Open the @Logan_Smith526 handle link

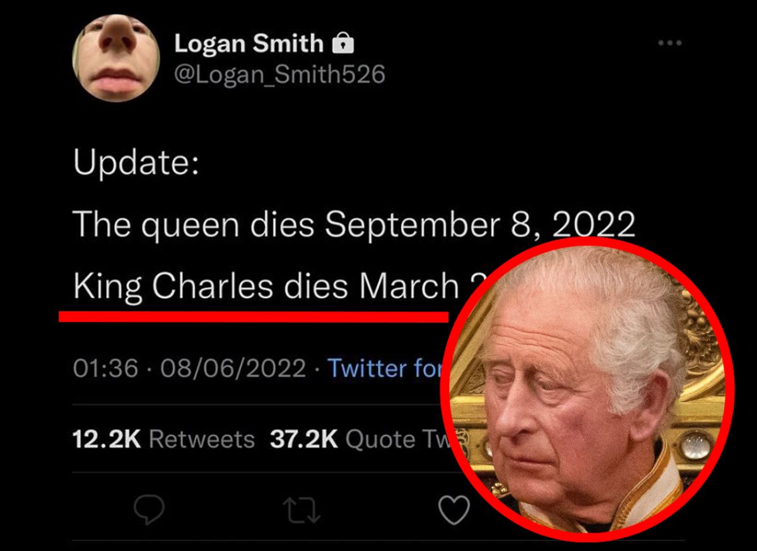tap(279, 74)
